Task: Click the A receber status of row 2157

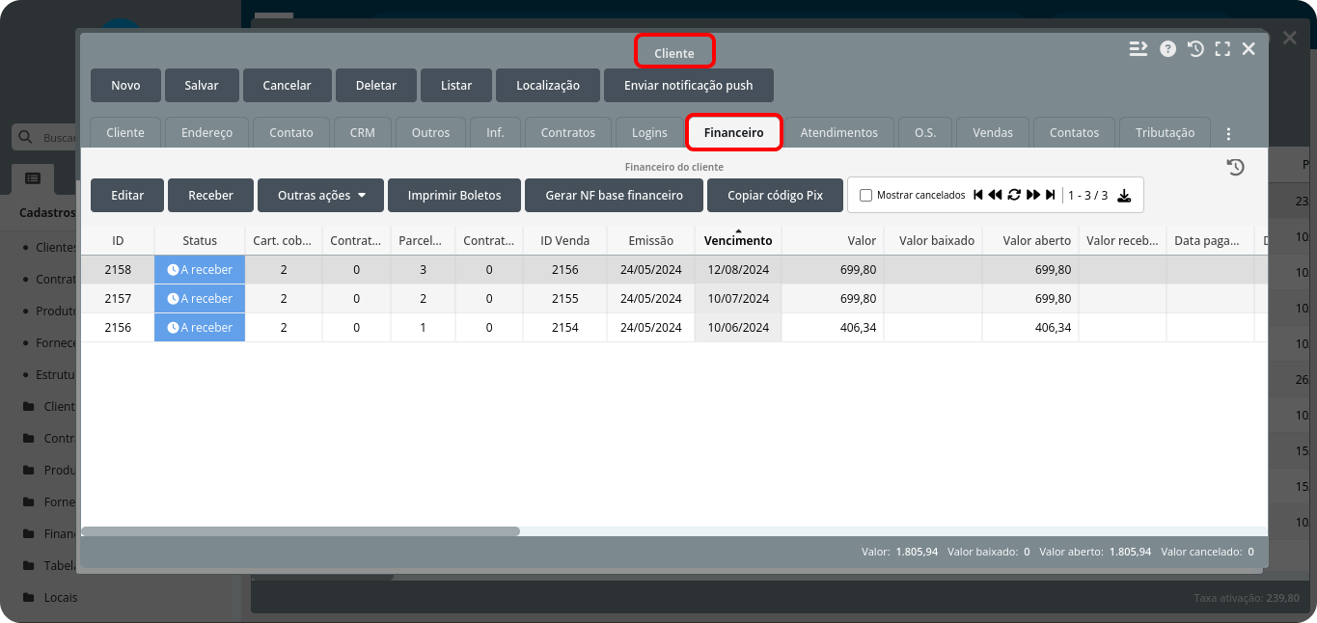Action: click(200, 299)
